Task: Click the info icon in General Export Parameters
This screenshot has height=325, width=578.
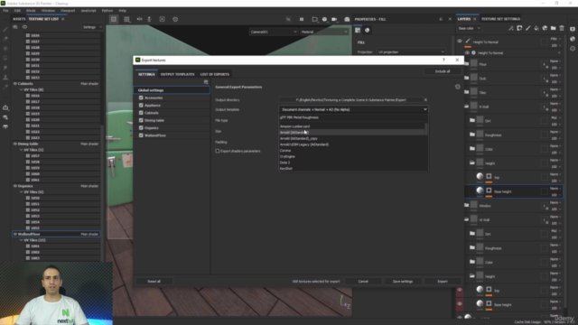Action: (x=458, y=87)
